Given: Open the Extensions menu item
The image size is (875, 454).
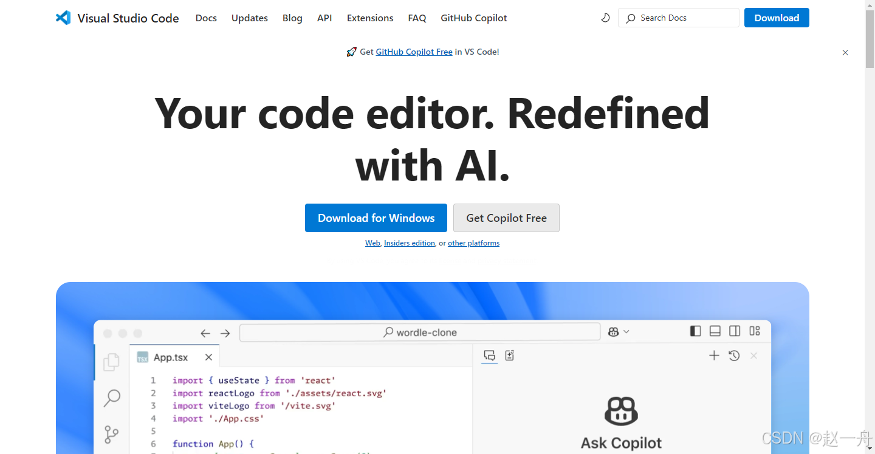Looking at the screenshot, I should [370, 18].
